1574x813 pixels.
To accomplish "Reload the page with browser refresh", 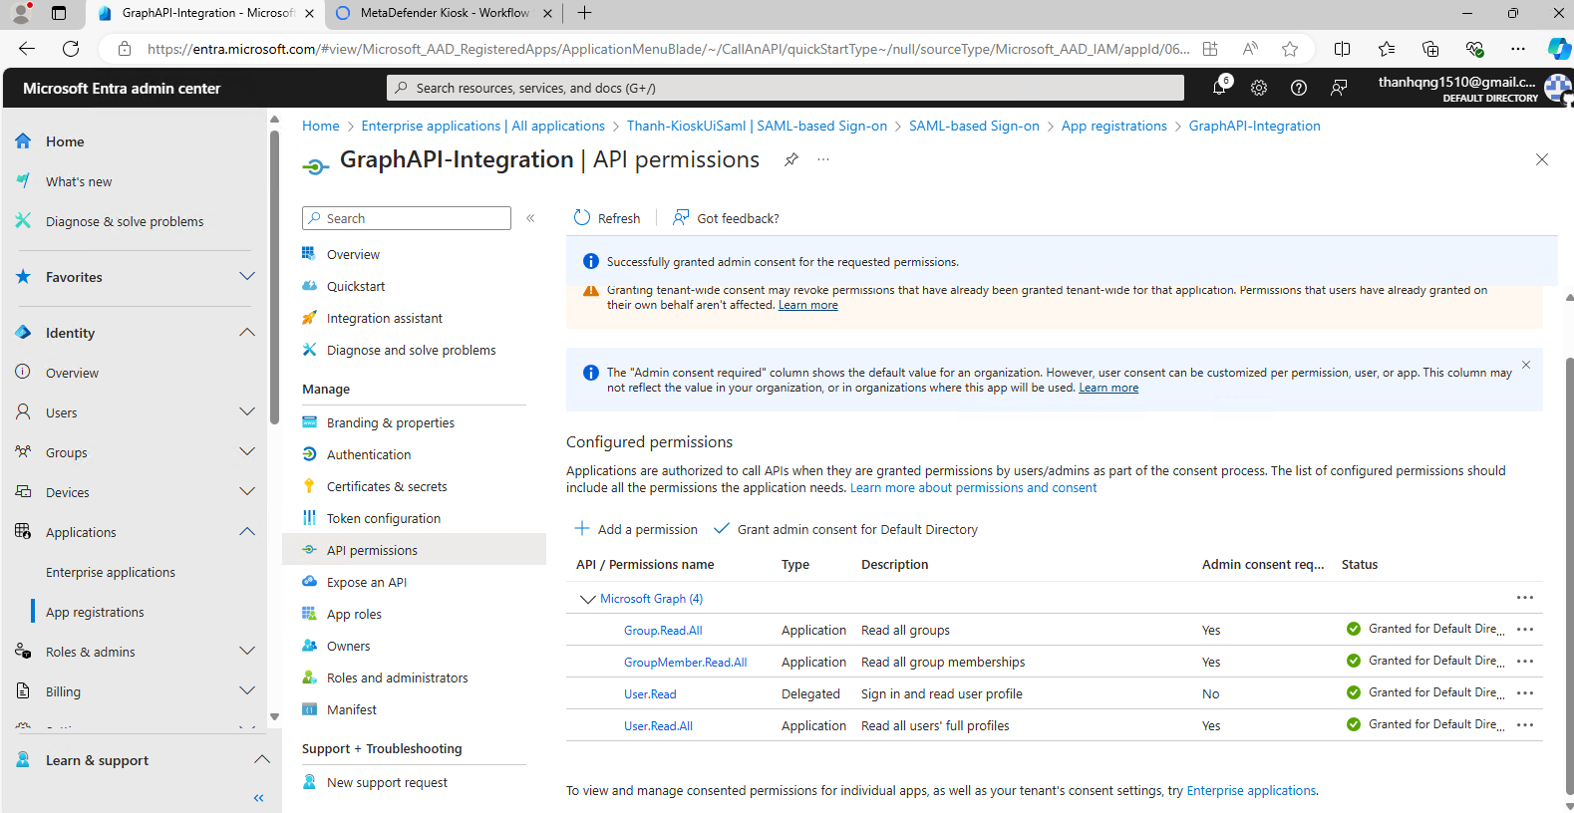I will (70, 49).
